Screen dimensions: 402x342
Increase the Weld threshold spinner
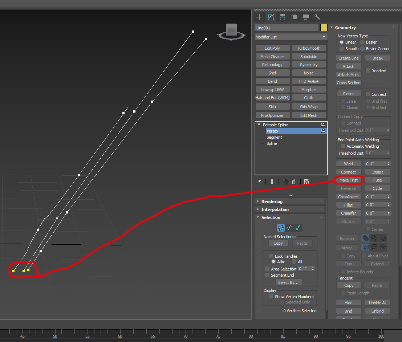[388, 162]
